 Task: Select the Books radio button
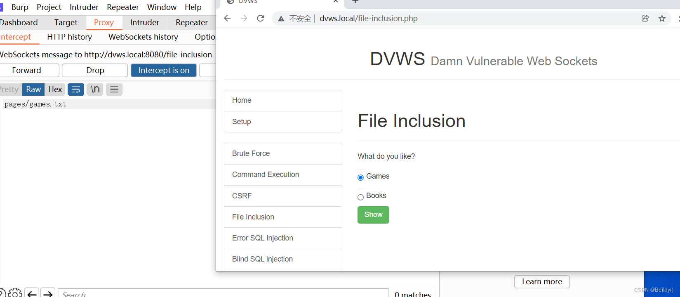pos(360,197)
